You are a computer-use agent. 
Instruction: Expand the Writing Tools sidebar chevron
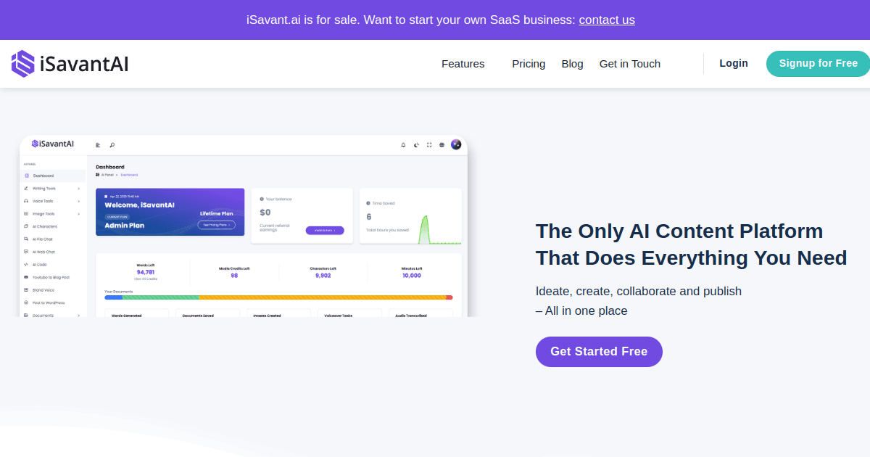click(x=78, y=189)
